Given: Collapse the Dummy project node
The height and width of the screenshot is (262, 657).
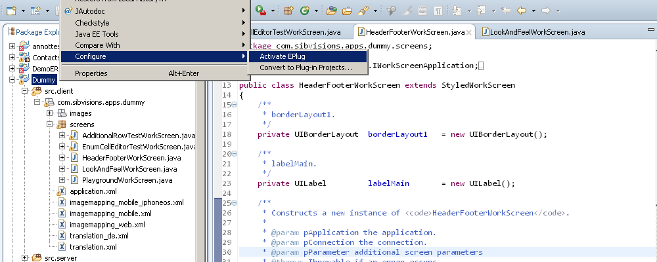Looking at the screenshot, I should [12, 80].
